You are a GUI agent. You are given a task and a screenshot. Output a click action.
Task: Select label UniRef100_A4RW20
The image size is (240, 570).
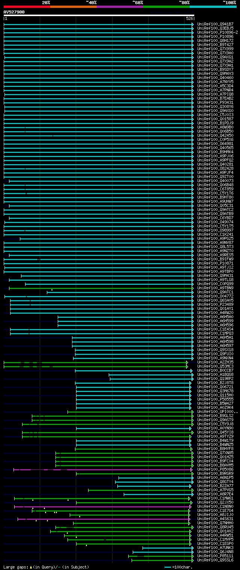pyautogui.click(x=215, y=313)
